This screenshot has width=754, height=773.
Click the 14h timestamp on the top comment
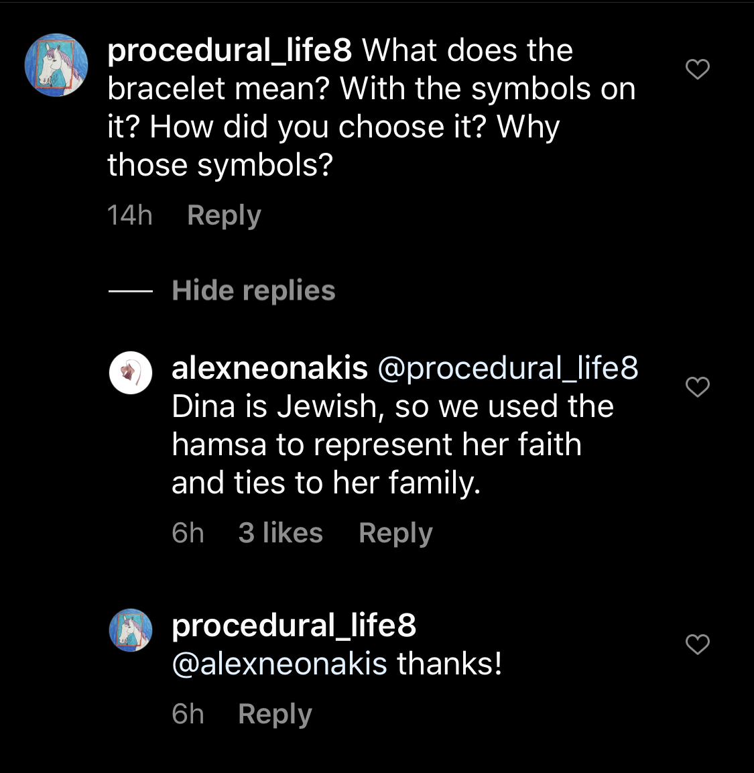pos(130,215)
